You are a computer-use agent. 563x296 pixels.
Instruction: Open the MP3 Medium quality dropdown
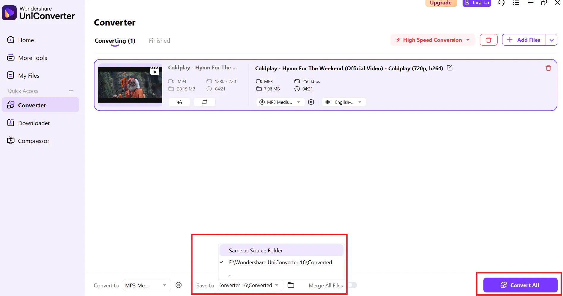[280, 102]
